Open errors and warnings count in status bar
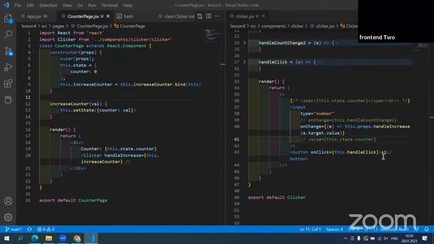This screenshot has height=244, width=434. pyautogui.click(x=45, y=229)
